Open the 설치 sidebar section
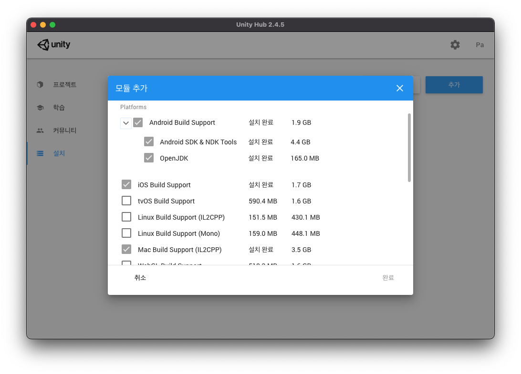Screen dimensions: 521x374 pyautogui.click(x=59, y=153)
